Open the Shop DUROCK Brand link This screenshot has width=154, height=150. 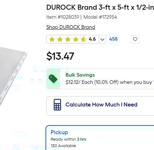71,27
